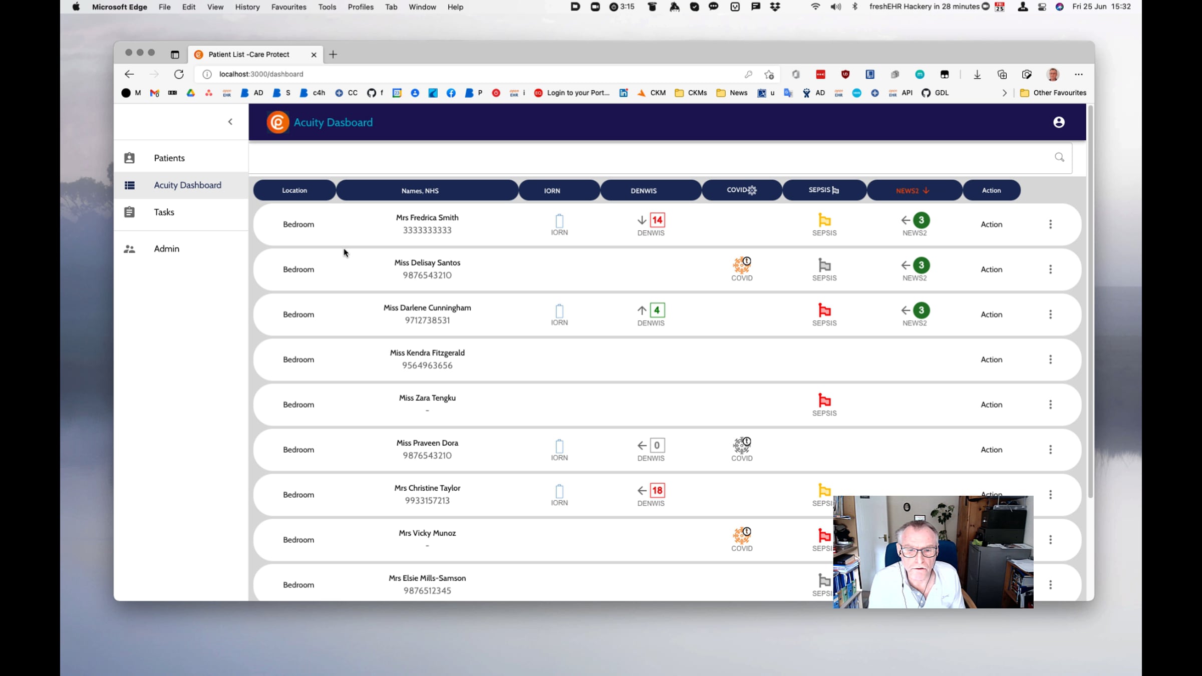Click SEPSIS column header pill
Image resolution: width=1202 pixels, height=676 pixels.
(824, 190)
